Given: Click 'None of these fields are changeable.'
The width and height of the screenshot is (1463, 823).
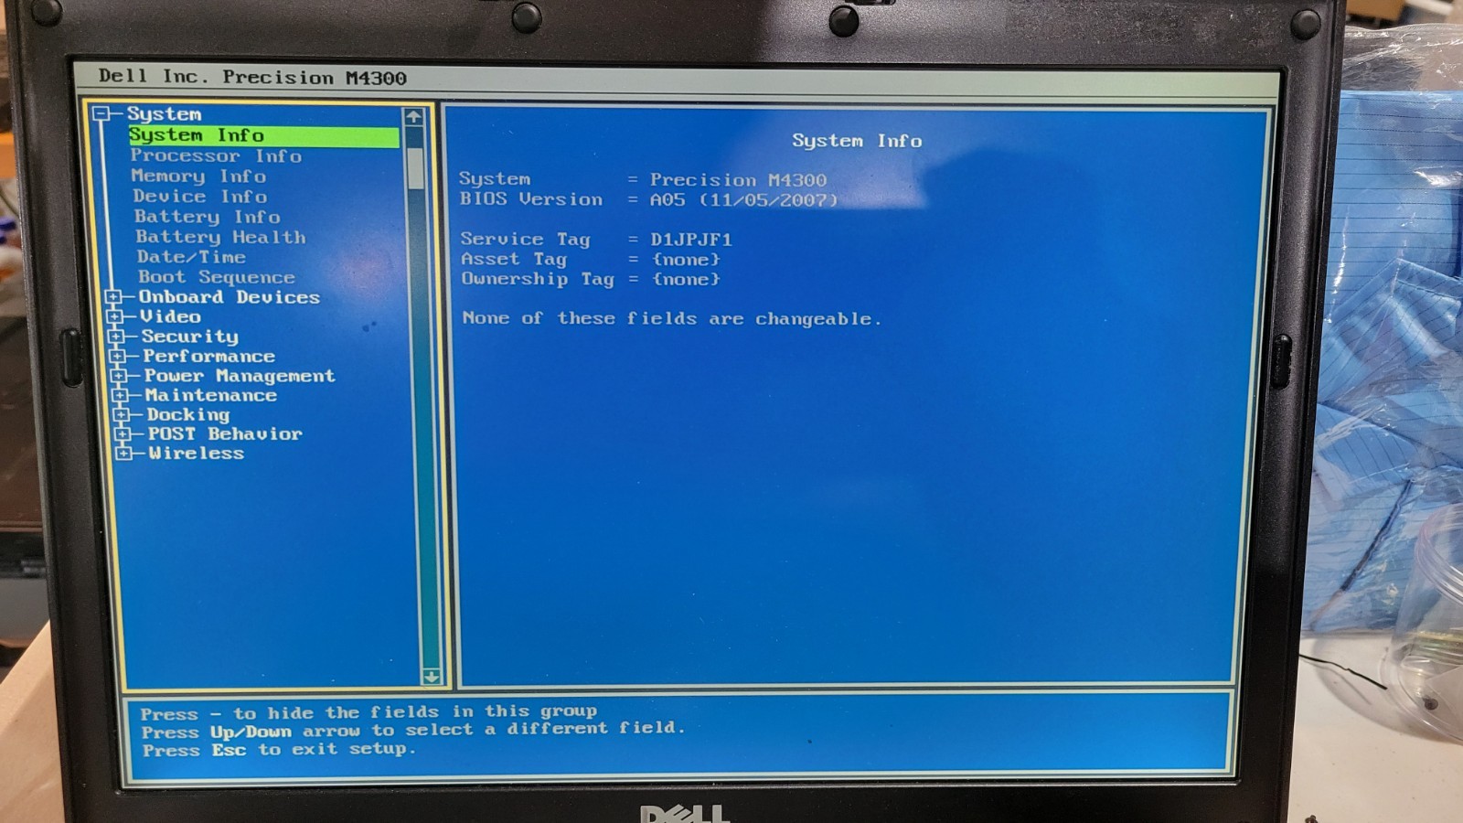Looking at the screenshot, I should 672,318.
